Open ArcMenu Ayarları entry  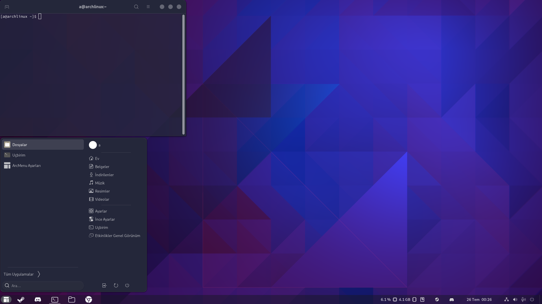coord(27,166)
